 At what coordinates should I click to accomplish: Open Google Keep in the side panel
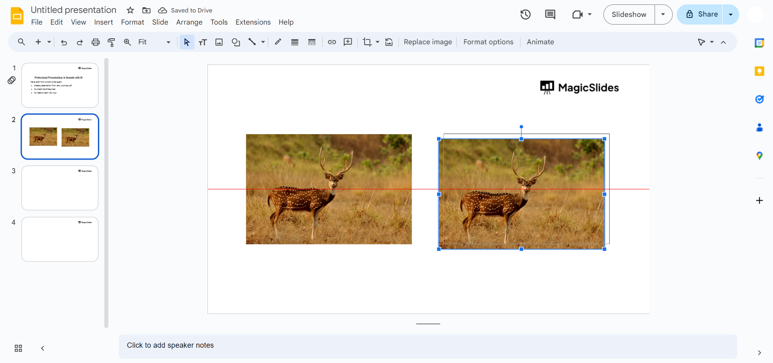pyautogui.click(x=760, y=71)
